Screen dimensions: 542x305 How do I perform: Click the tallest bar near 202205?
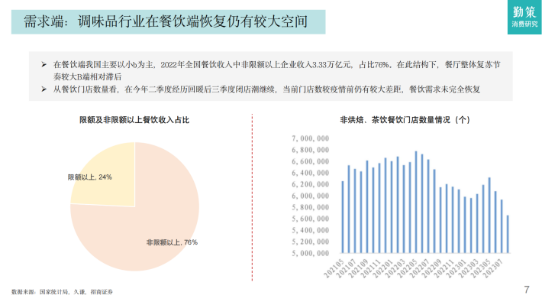(x=416, y=202)
